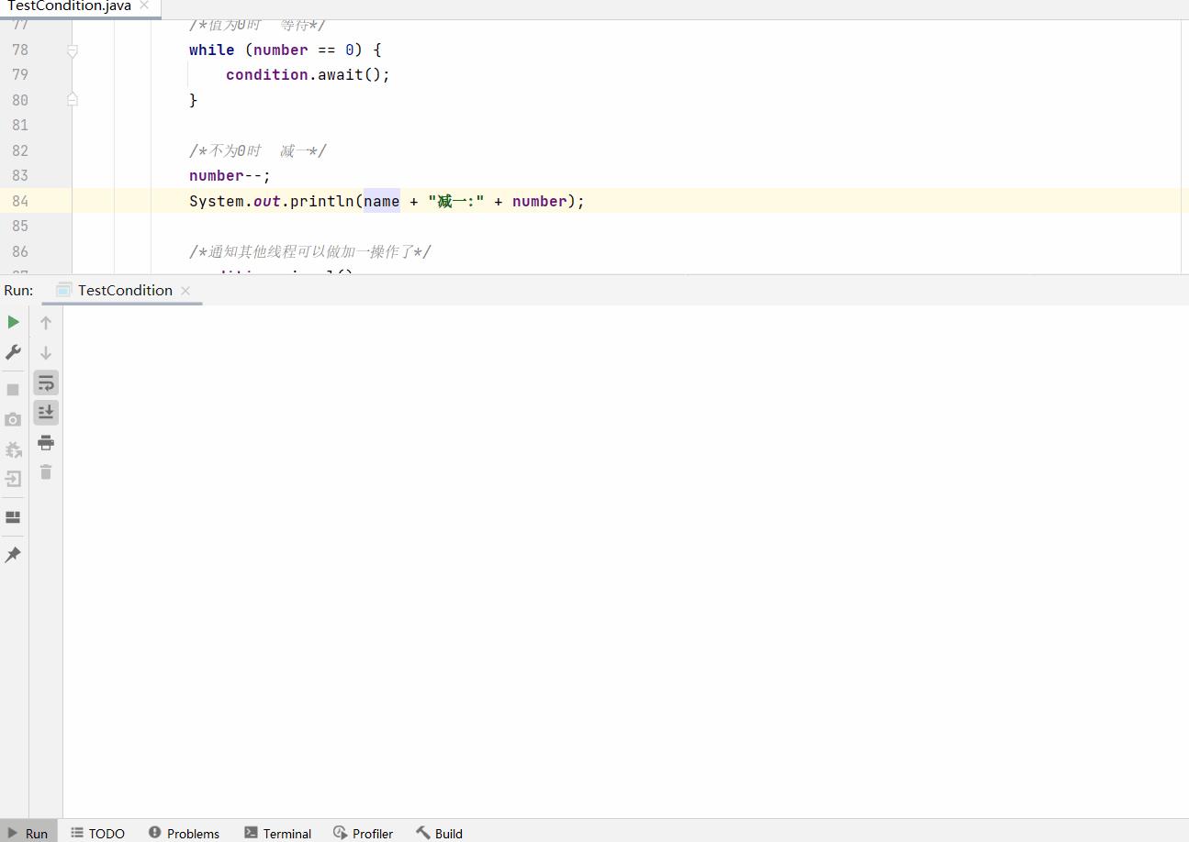
Task: Click the Stop process square icon
Action: 13,390
